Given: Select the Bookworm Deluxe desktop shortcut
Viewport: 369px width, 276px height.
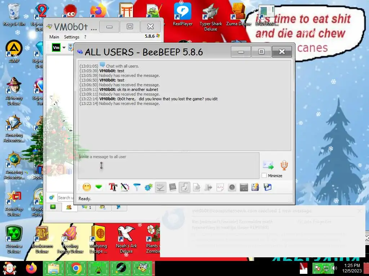Looking at the screenshot, I should [42, 239].
